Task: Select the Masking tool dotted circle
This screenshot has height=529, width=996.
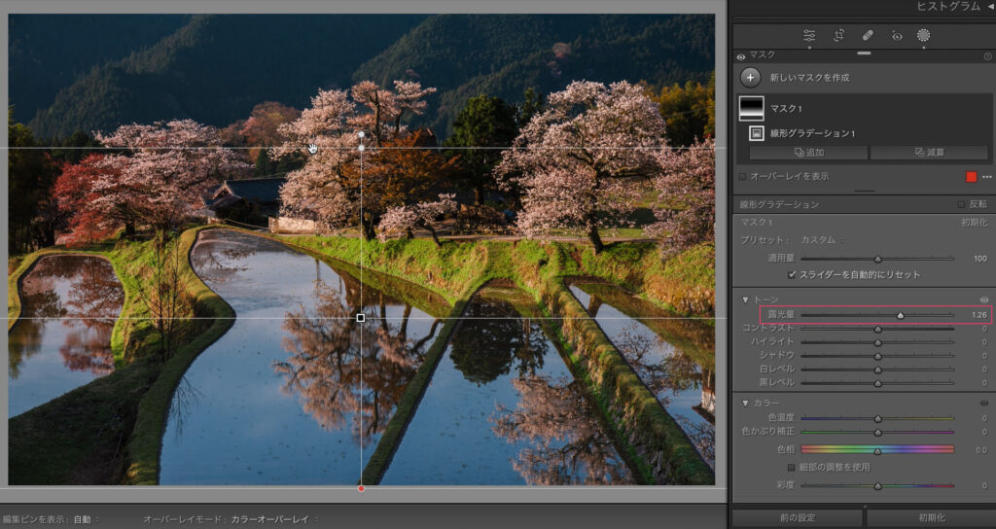Action: tap(923, 35)
